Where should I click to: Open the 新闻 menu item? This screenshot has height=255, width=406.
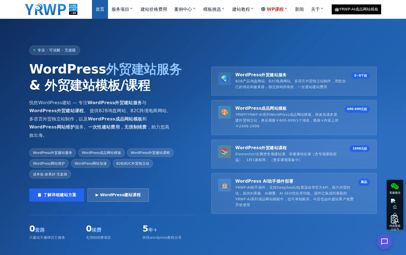pyautogui.click(x=299, y=9)
